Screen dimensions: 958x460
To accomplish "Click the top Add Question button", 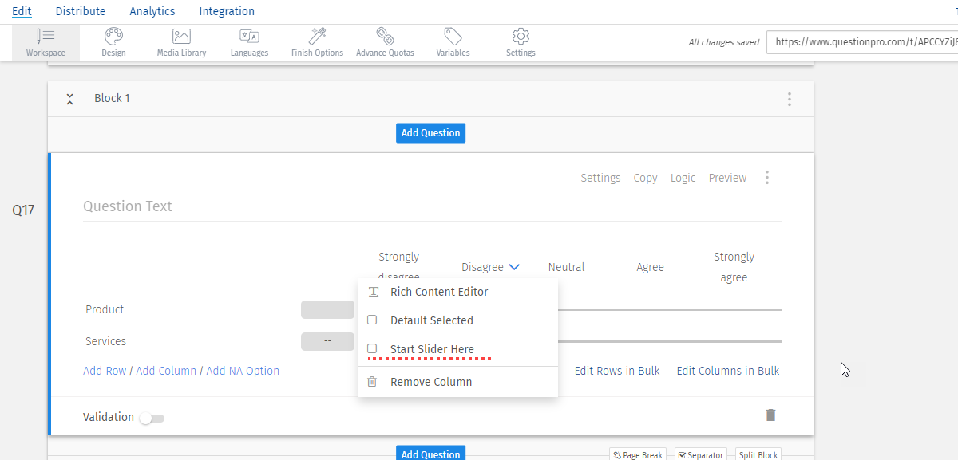I will tap(430, 133).
